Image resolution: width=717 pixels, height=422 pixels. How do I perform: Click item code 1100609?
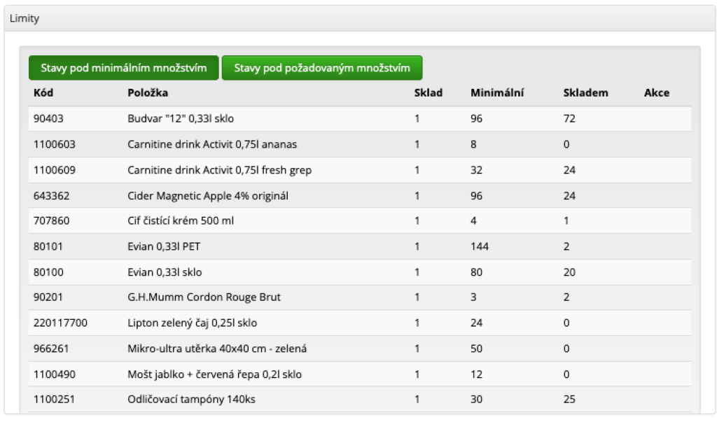coord(55,170)
